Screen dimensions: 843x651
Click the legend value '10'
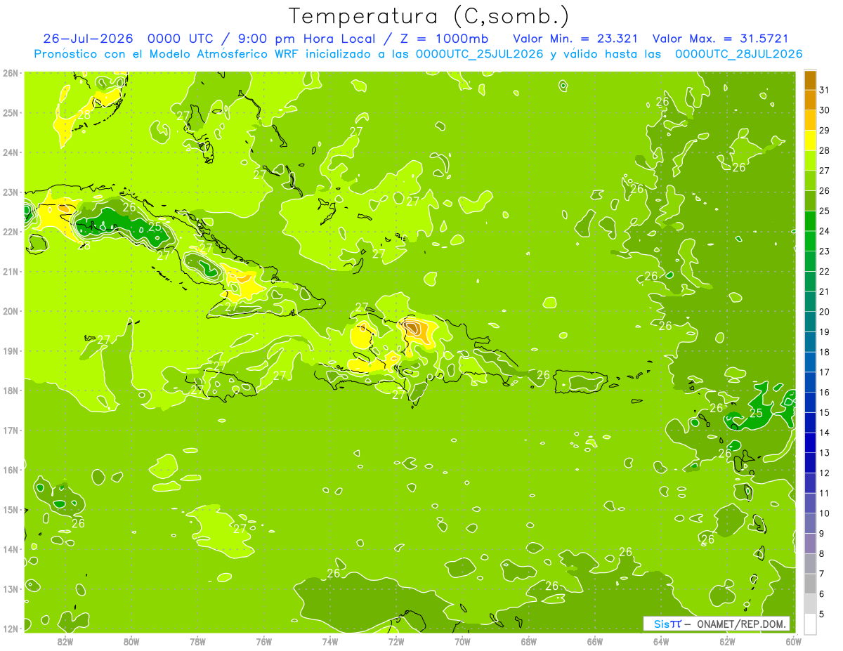[x=824, y=513]
